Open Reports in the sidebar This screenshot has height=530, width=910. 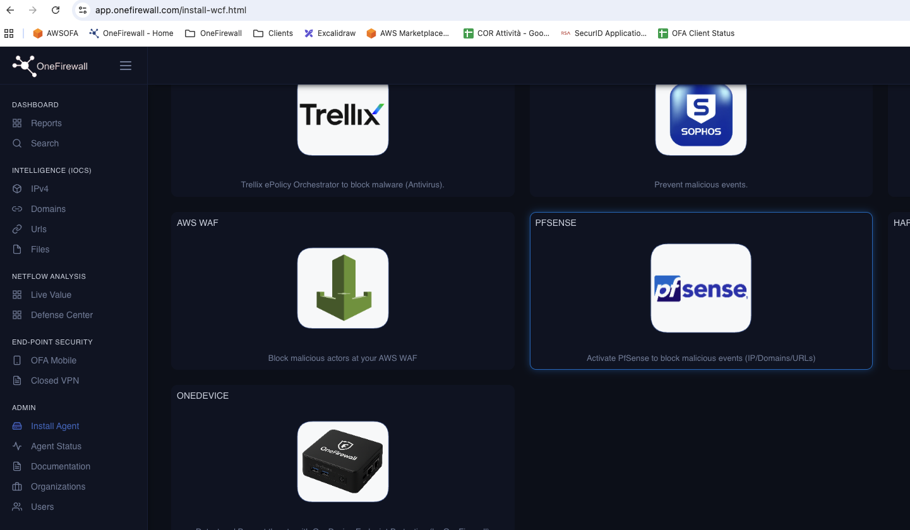[x=46, y=123]
